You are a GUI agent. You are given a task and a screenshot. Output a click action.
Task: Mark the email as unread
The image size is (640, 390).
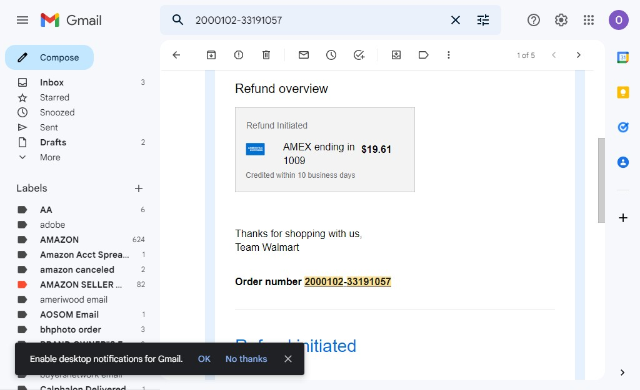point(304,55)
